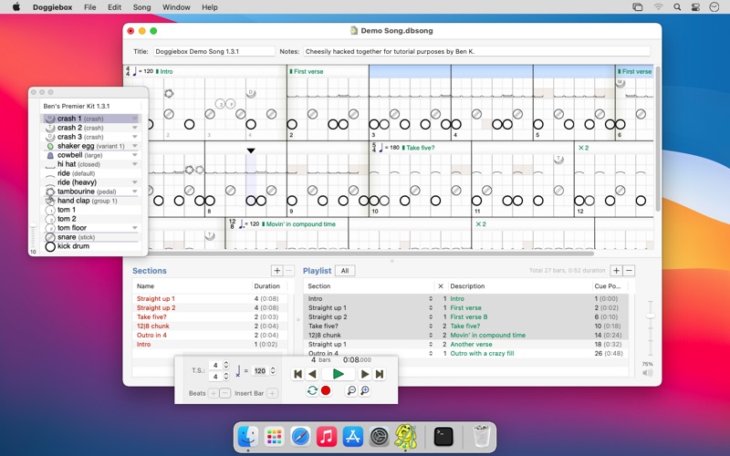Click the tempo stepper arrows
The height and width of the screenshot is (456, 730).
pos(273,371)
